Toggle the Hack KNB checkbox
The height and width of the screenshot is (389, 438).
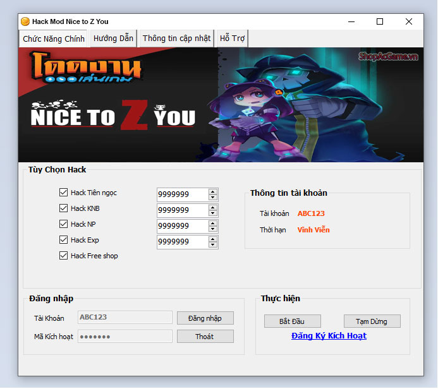(63, 208)
